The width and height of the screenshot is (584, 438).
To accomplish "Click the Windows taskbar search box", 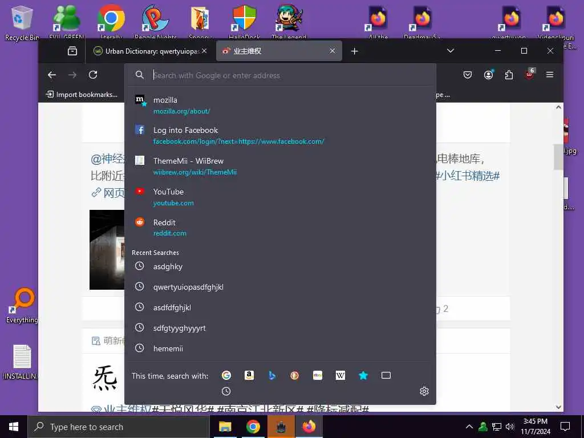I will pyautogui.click(x=119, y=427).
